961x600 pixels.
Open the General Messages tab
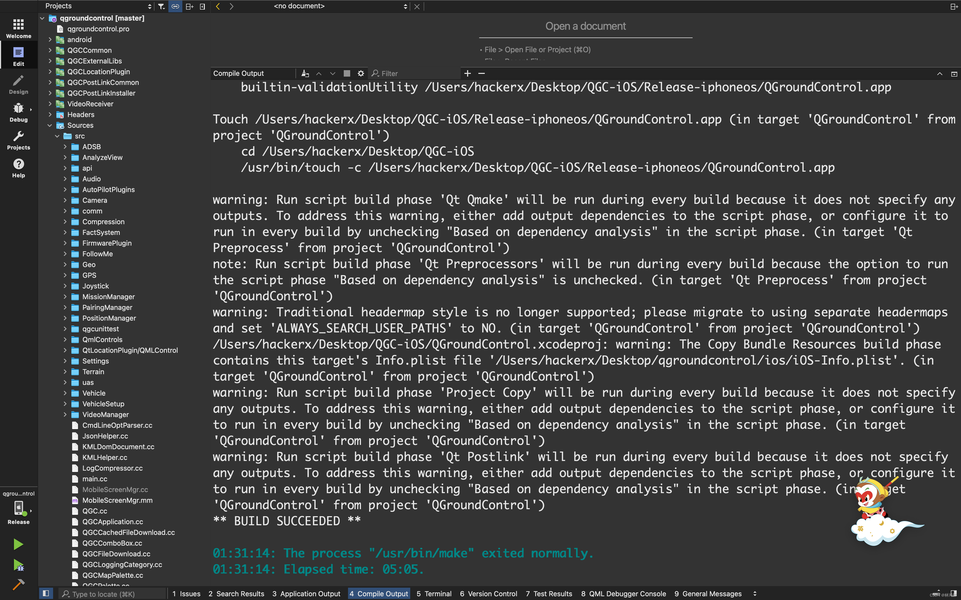tap(708, 594)
